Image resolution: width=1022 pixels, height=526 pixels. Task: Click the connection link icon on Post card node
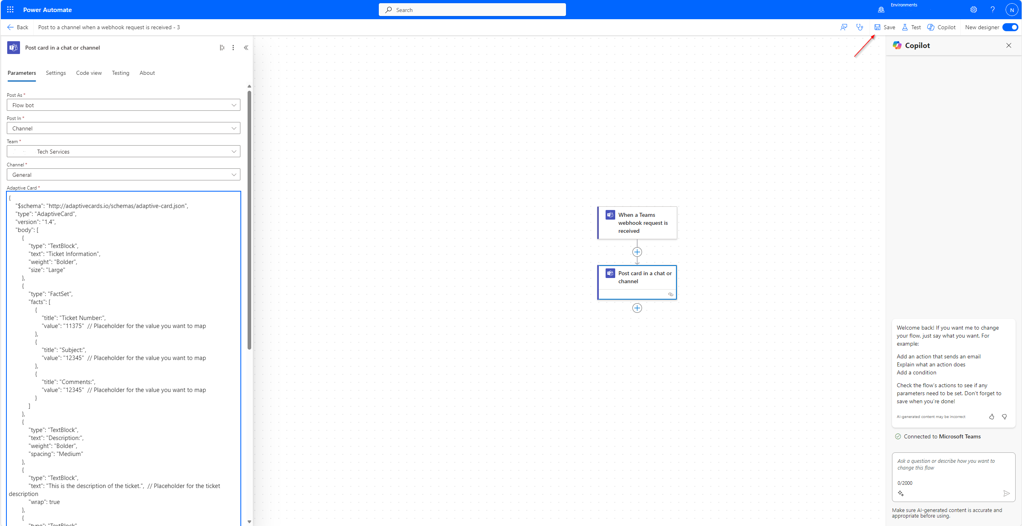pyautogui.click(x=671, y=294)
